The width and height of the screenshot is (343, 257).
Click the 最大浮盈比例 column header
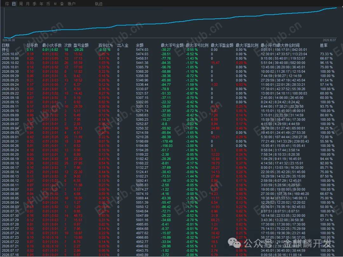click(x=247, y=45)
